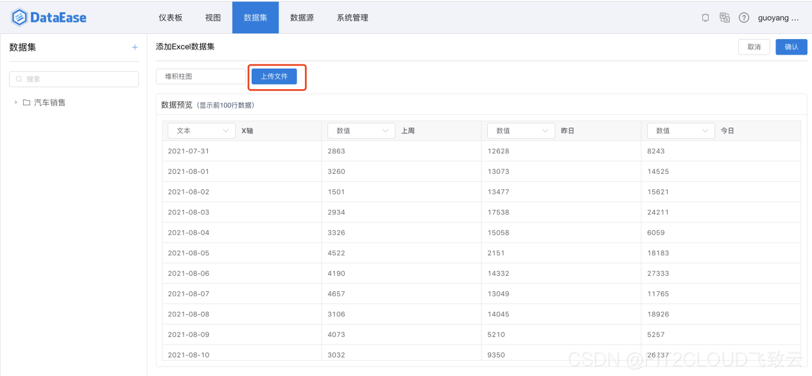Image resolution: width=812 pixels, height=376 pixels.
Task: Click the 今日 column header label
Action: tap(727, 130)
